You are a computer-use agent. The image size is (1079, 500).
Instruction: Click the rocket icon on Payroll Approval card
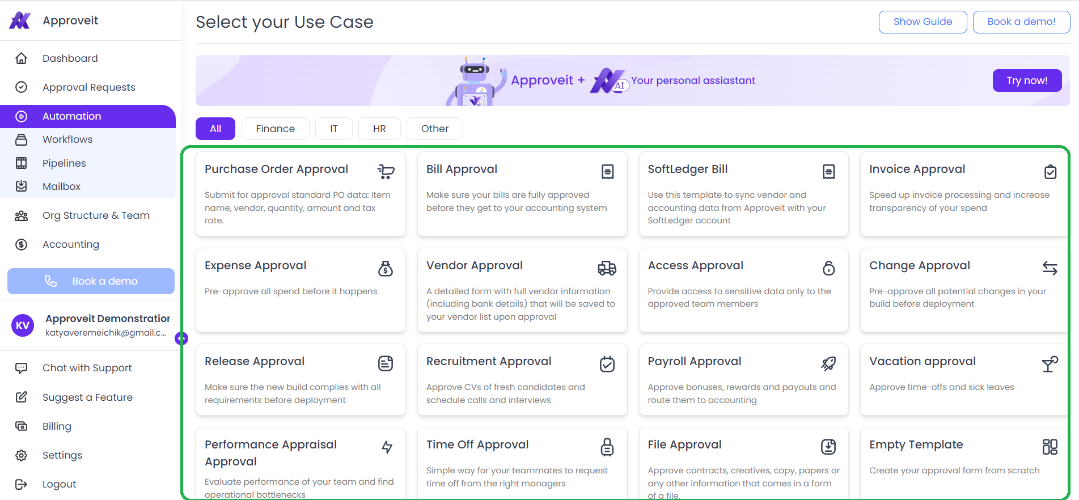(x=829, y=364)
